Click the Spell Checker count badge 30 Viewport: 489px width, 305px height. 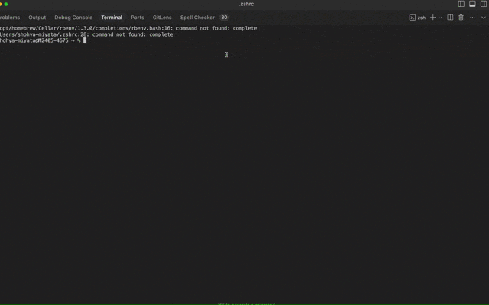[x=224, y=18]
